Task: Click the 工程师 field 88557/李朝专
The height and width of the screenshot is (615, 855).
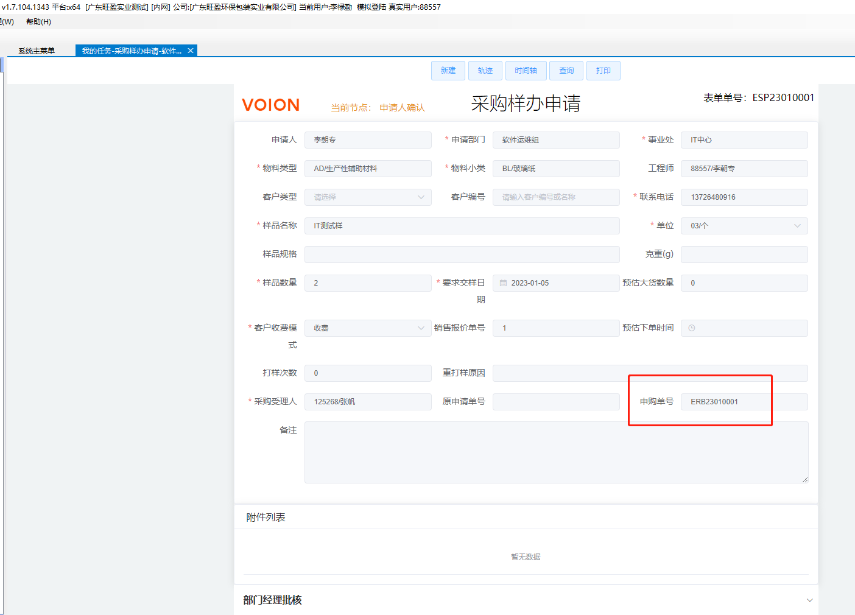Action: coord(744,169)
